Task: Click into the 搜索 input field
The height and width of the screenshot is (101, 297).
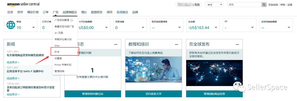Action: point(244,5)
